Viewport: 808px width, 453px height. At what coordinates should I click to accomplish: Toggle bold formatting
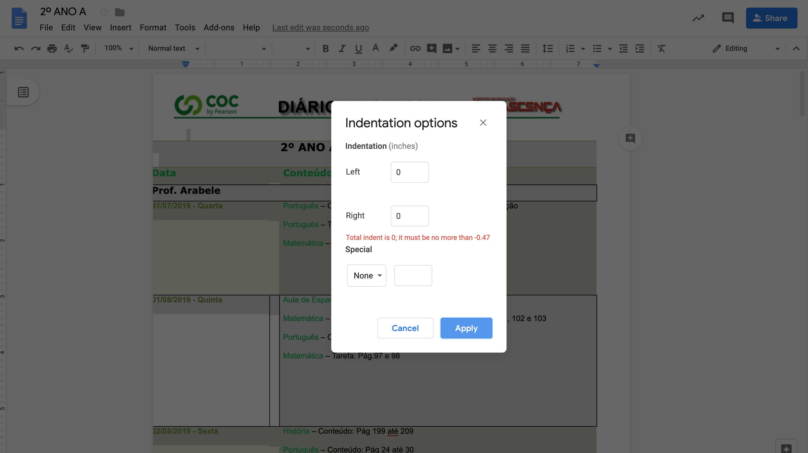tap(326, 48)
